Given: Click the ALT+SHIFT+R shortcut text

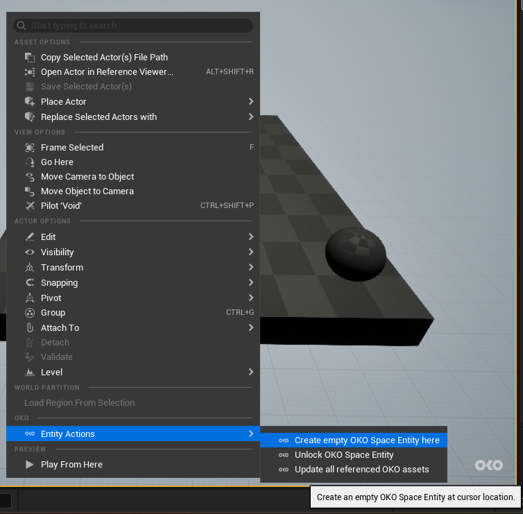Looking at the screenshot, I should 230,71.
